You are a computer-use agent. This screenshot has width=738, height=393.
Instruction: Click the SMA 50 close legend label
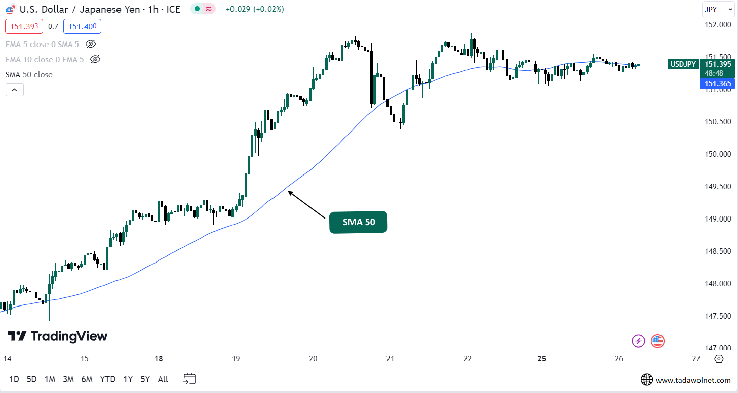point(29,74)
